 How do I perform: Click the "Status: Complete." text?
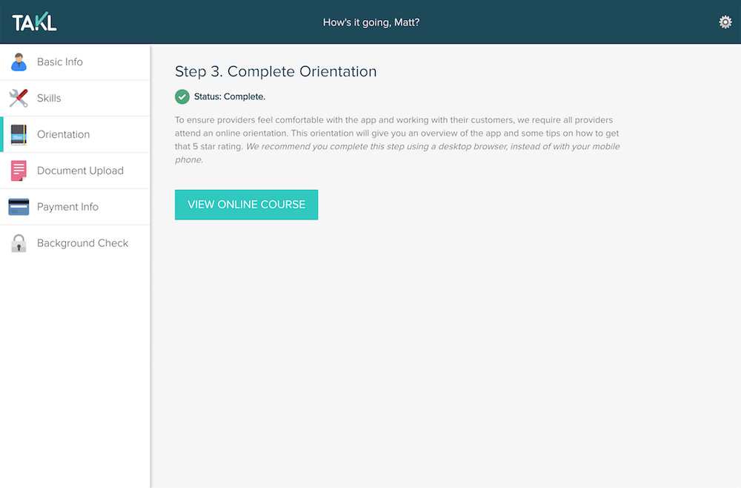(x=230, y=96)
